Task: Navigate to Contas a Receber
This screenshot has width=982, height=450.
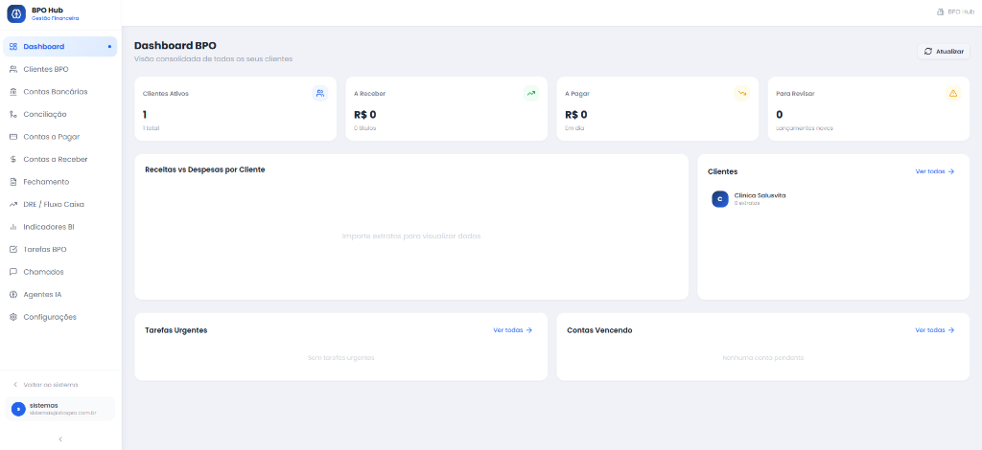Action: pos(60,159)
